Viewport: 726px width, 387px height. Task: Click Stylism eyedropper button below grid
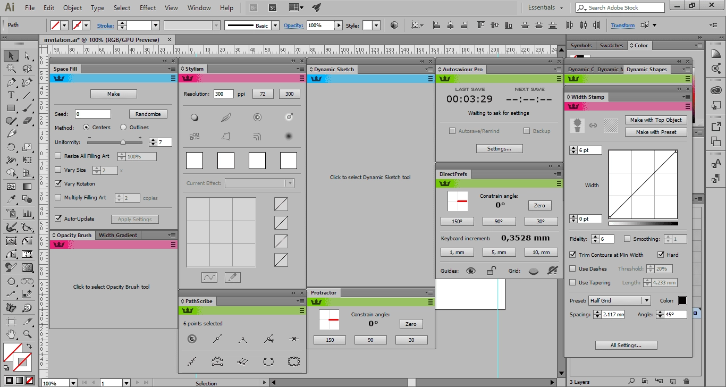pos(233,277)
